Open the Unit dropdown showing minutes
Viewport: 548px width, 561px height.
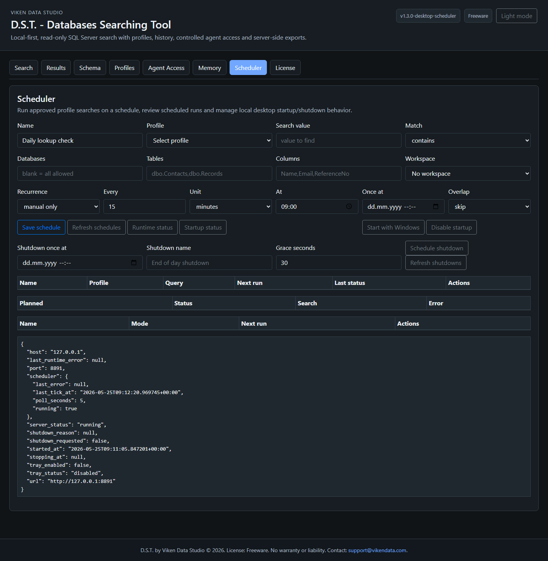point(231,206)
